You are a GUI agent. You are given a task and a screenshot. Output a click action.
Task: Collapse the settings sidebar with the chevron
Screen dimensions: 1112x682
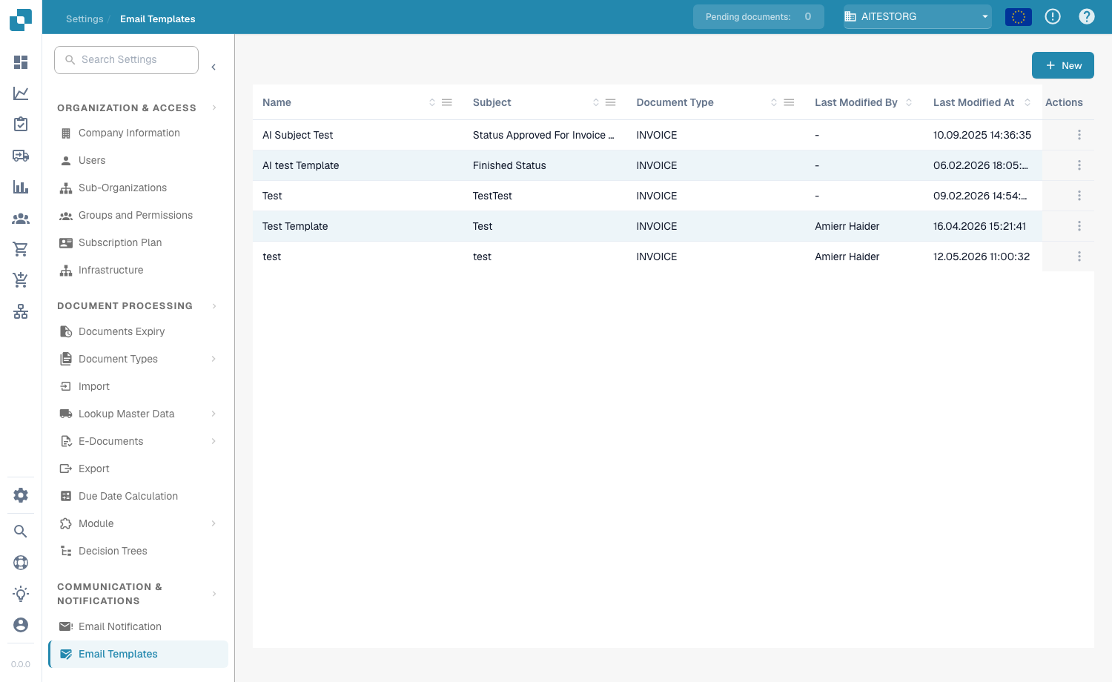coord(214,67)
